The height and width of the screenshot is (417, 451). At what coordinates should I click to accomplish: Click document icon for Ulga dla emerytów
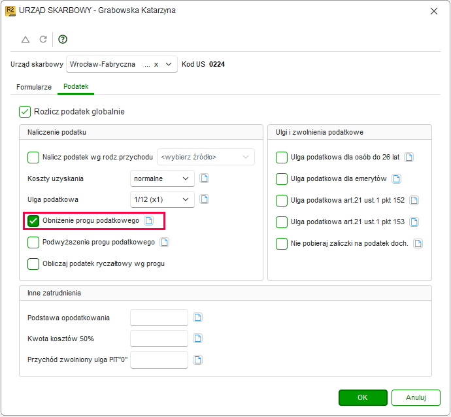tap(396, 179)
